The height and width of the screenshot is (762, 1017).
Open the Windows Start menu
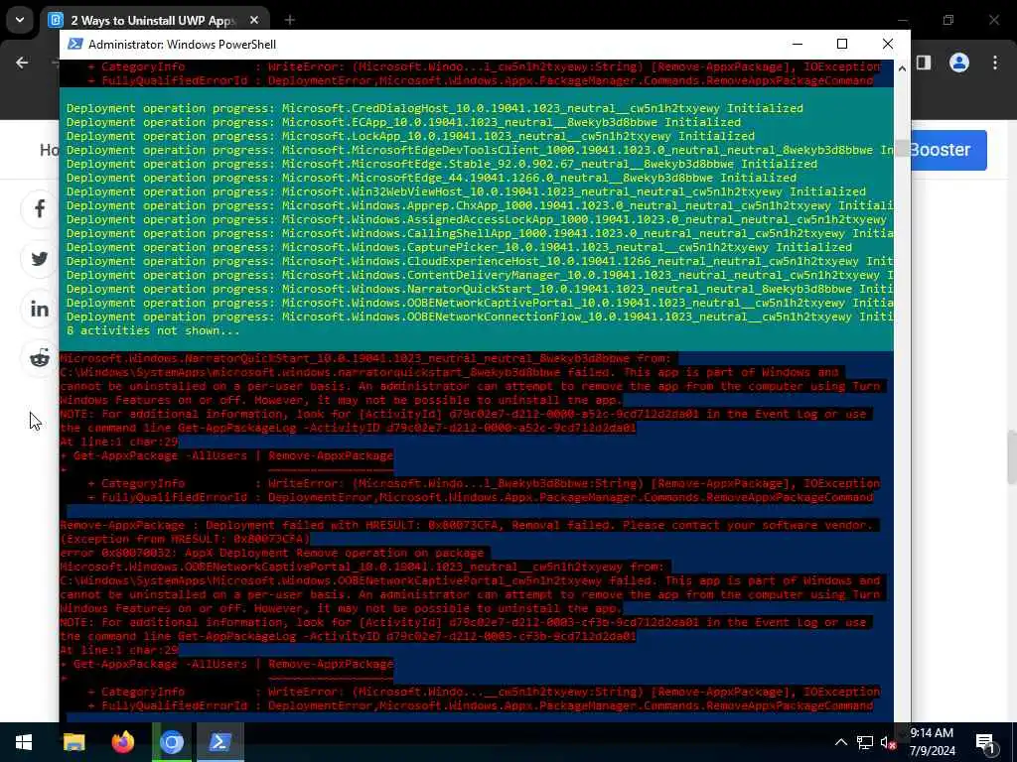tap(24, 742)
